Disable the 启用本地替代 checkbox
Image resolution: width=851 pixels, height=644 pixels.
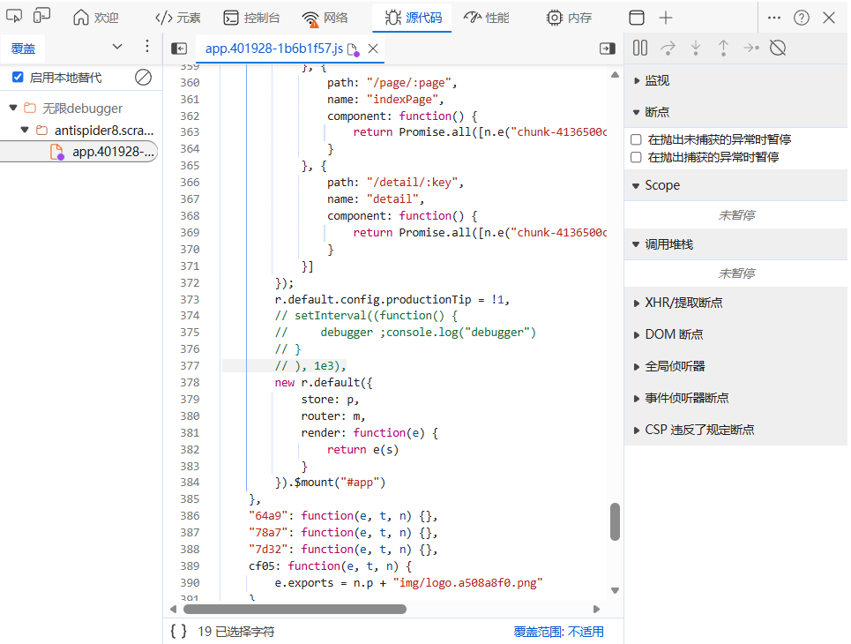pyautogui.click(x=18, y=78)
